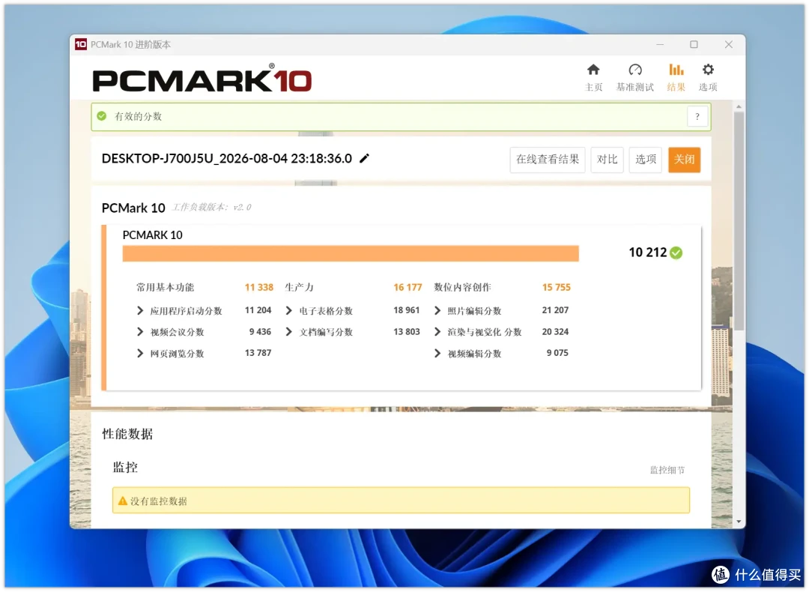Click the value 11 204
This screenshot has width=809, height=592.
[x=258, y=310]
